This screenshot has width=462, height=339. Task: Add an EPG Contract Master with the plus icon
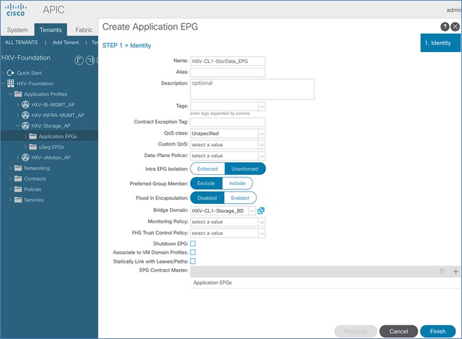[x=456, y=272]
